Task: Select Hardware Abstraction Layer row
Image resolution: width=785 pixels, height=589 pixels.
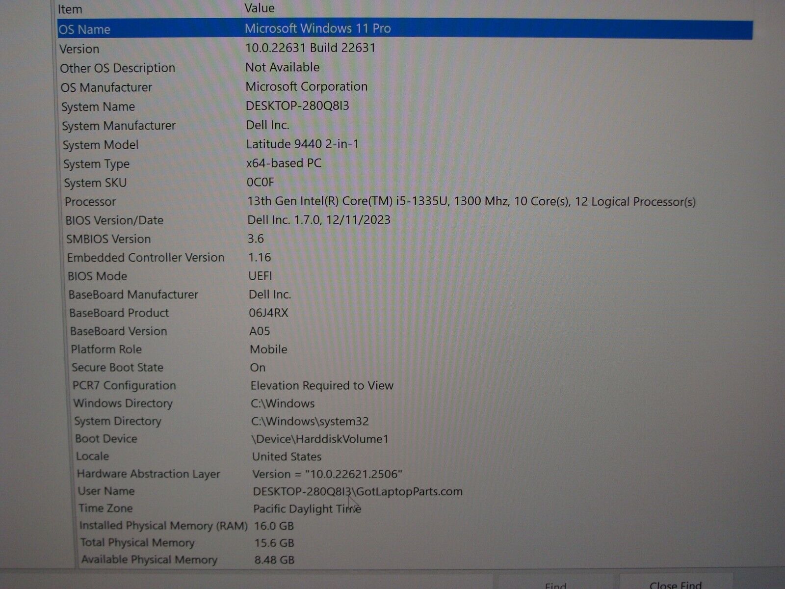Action: pos(149,474)
